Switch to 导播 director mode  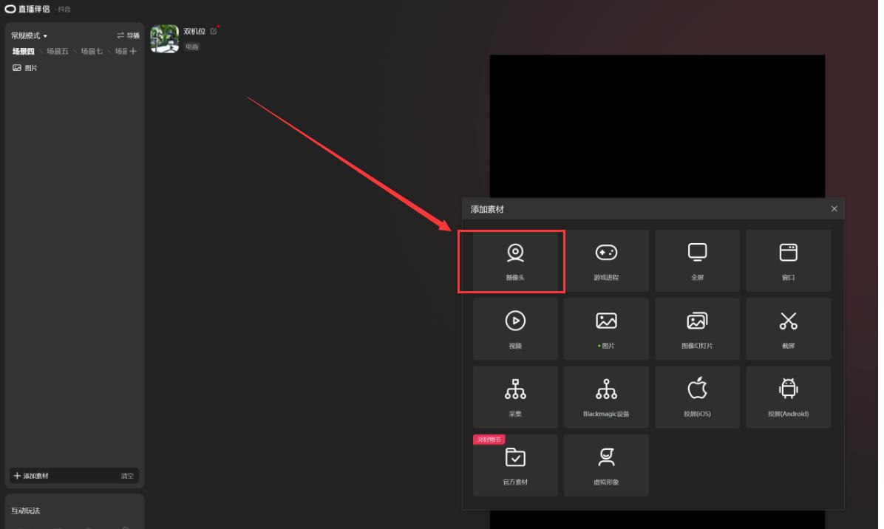[129, 35]
